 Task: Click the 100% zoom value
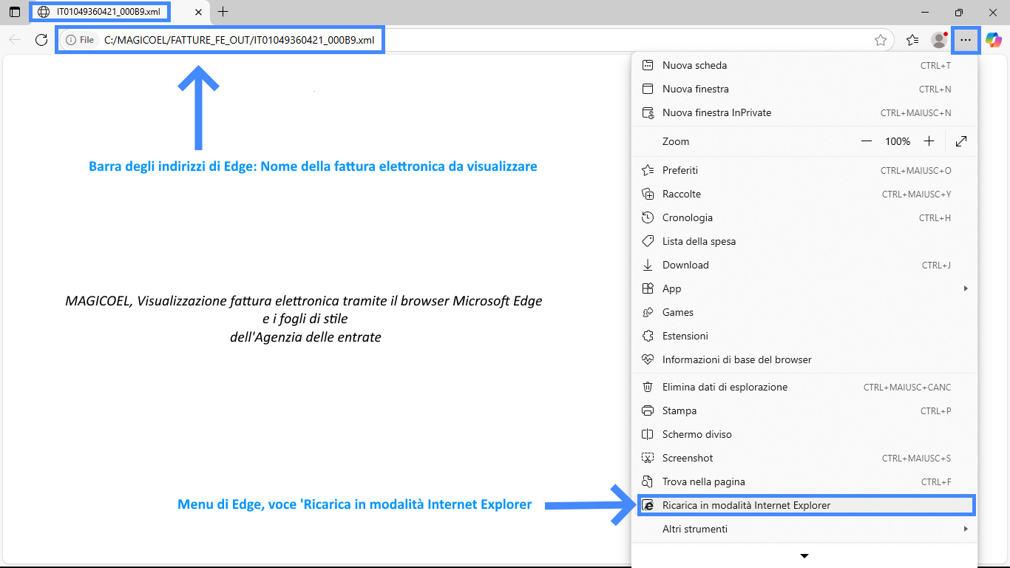pyautogui.click(x=898, y=141)
